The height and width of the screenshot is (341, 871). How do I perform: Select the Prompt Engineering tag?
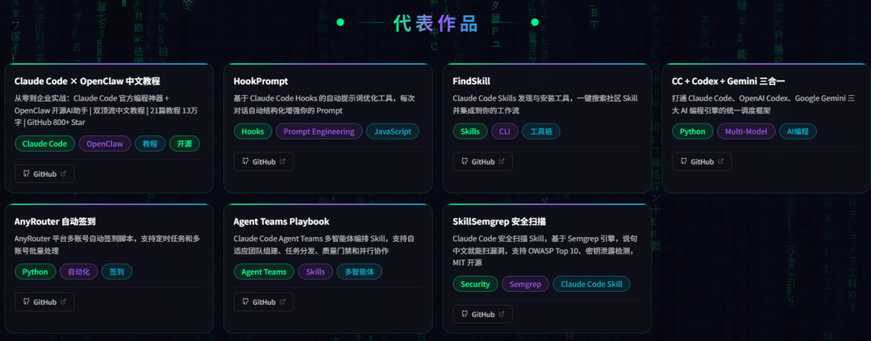click(319, 131)
